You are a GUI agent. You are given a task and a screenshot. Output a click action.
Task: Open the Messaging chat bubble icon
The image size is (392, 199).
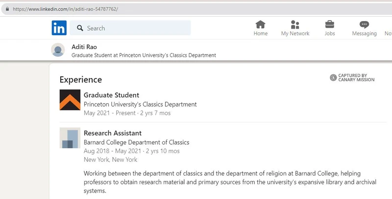tap(364, 24)
